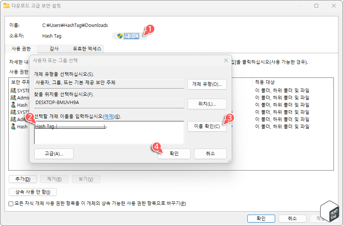
Task: Close the 사용자 또는 그룹 선택 dialog
Action: (x=226, y=60)
